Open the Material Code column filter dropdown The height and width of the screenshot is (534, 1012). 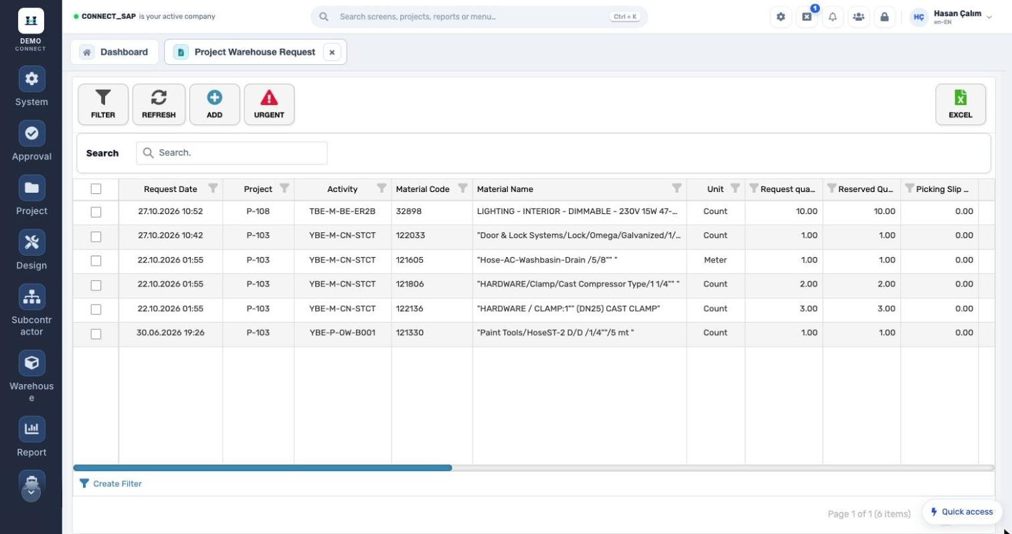(462, 189)
